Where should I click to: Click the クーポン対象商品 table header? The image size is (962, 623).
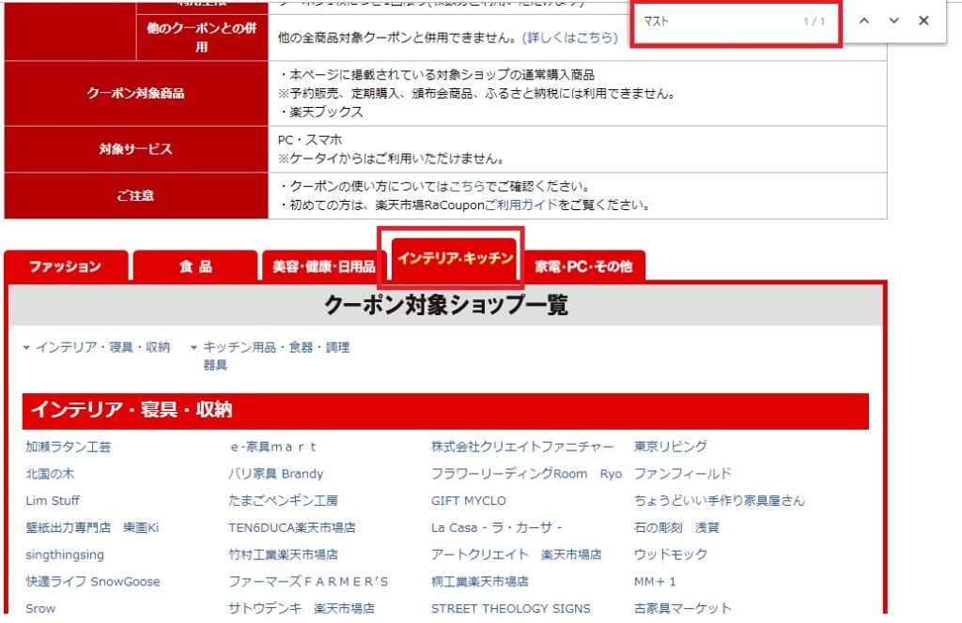tap(136, 93)
